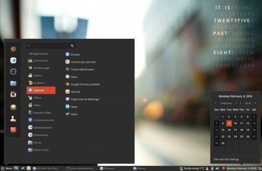Click the red power button in sidebar
This screenshot has width=262, height=171.
(x=13, y=130)
